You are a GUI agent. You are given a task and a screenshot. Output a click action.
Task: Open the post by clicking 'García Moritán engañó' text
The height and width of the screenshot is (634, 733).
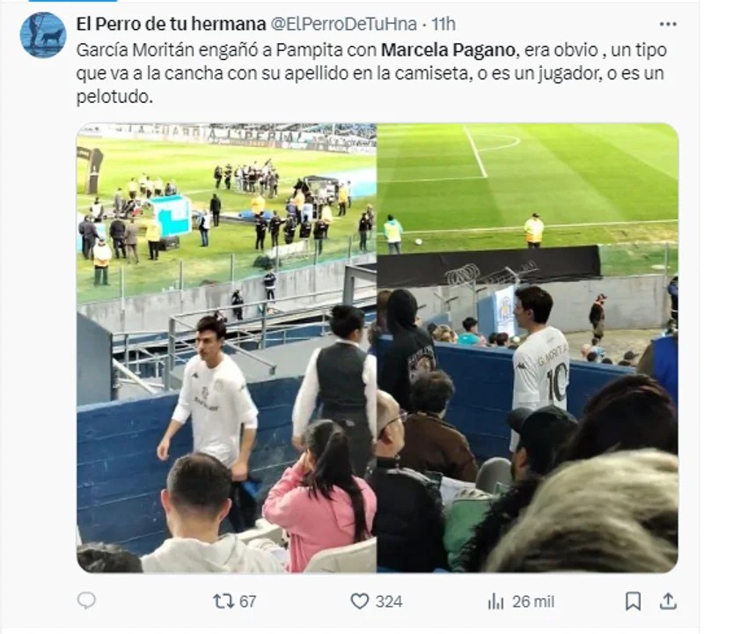tap(166, 50)
